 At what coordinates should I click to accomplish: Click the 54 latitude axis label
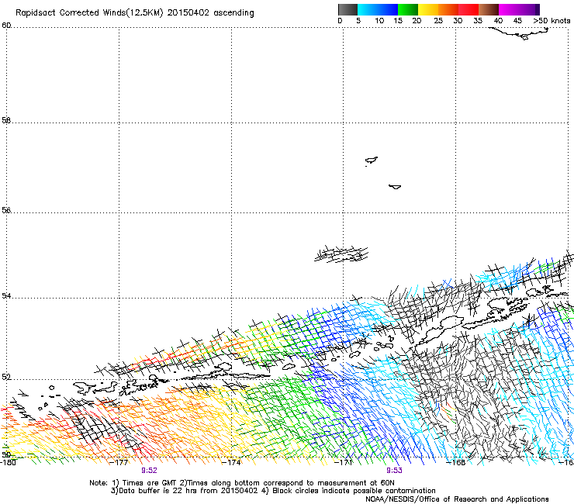click(6, 295)
